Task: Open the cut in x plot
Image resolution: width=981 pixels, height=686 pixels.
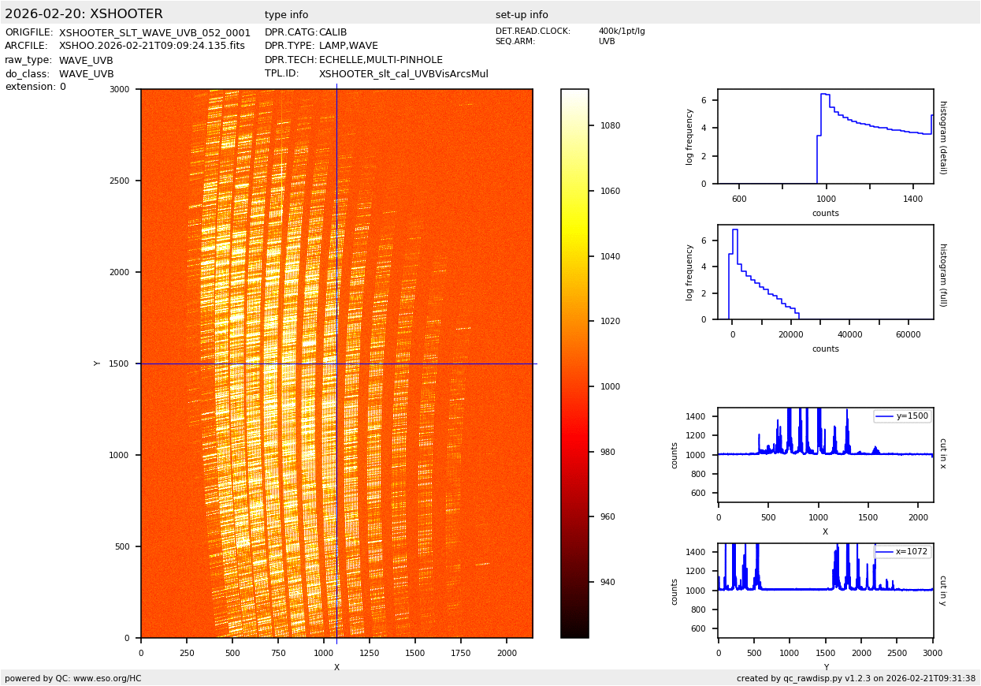Action: 825,455
